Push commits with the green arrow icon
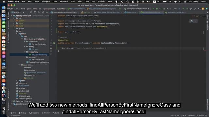Screen dimensions: 209x117 (187, 9)
